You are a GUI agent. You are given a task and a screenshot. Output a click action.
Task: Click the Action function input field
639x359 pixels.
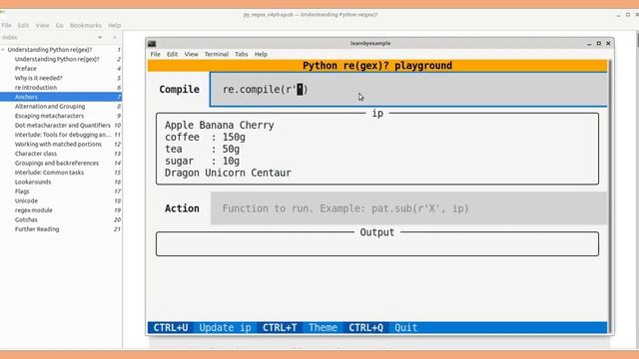(x=408, y=208)
